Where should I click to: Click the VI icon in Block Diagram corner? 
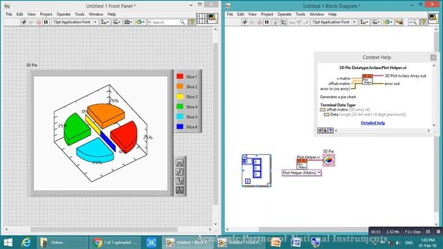click(x=433, y=19)
